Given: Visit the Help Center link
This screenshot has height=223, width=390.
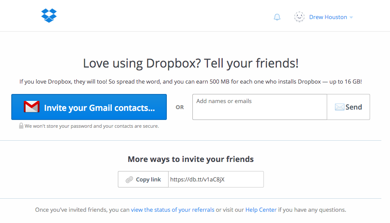Looking at the screenshot, I should click(x=261, y=210).
